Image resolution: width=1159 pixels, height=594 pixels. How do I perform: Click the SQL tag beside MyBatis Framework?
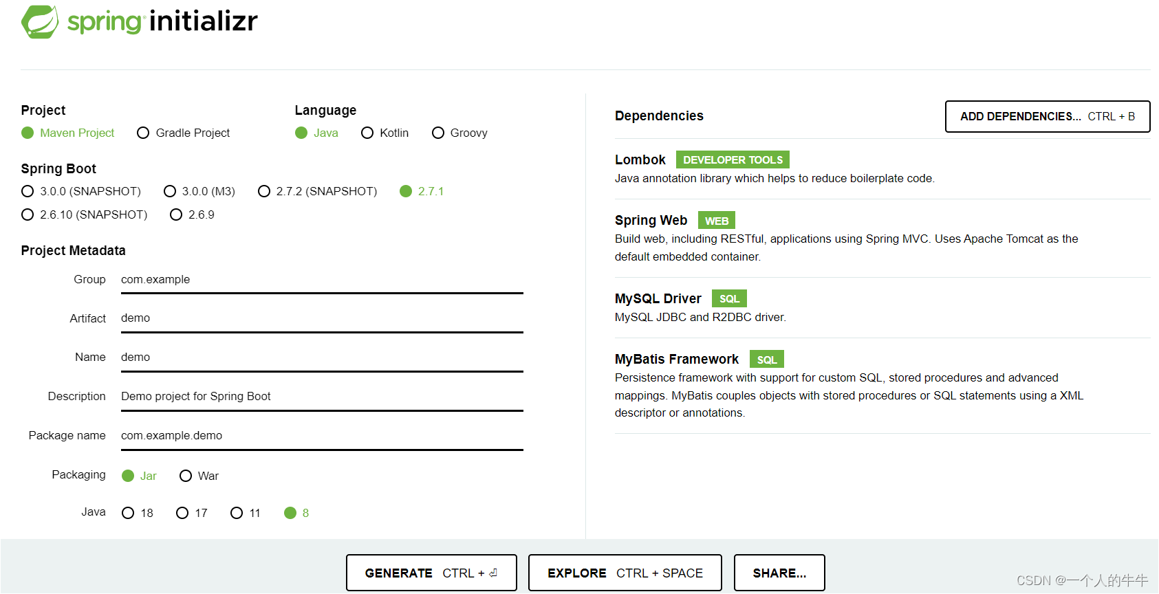pyautogui.click(x=767, y=359)
